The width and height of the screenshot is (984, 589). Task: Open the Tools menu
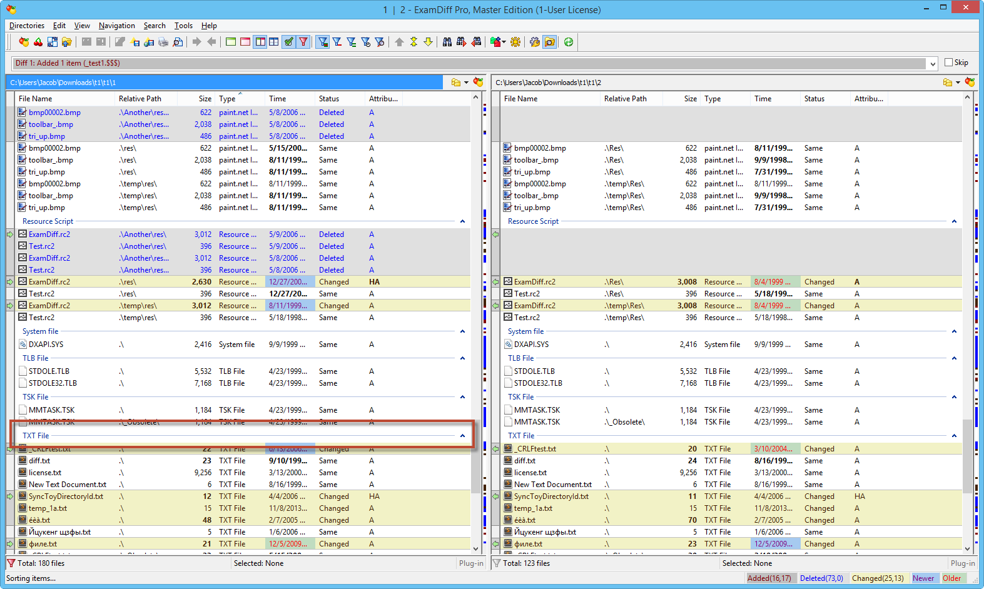coord(183,26)
